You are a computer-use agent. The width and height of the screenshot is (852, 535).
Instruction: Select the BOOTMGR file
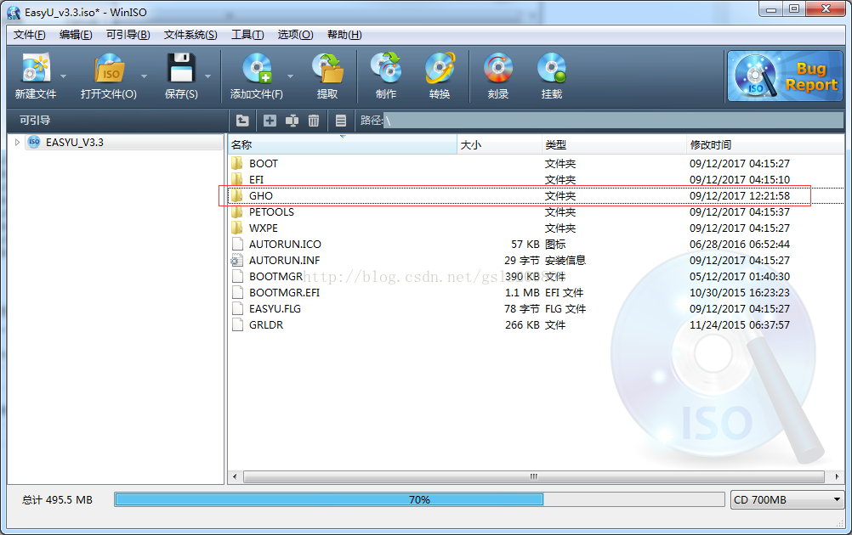(x=535, y=277)
